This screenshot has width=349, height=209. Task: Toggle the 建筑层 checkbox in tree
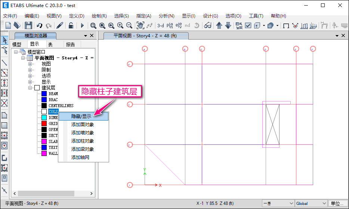37,88
